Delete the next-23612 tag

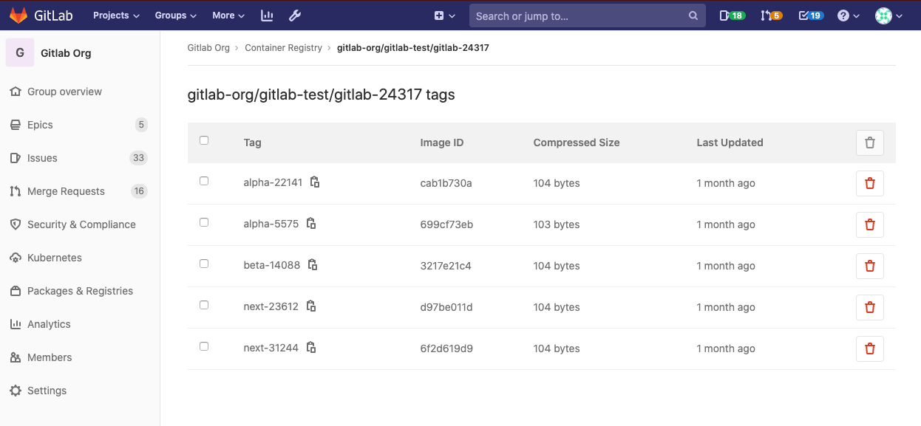[869, 307]
